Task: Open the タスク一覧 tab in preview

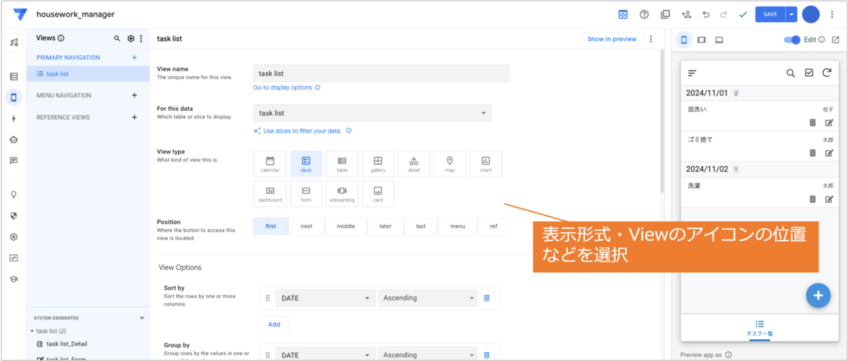Action: point(759,328)
